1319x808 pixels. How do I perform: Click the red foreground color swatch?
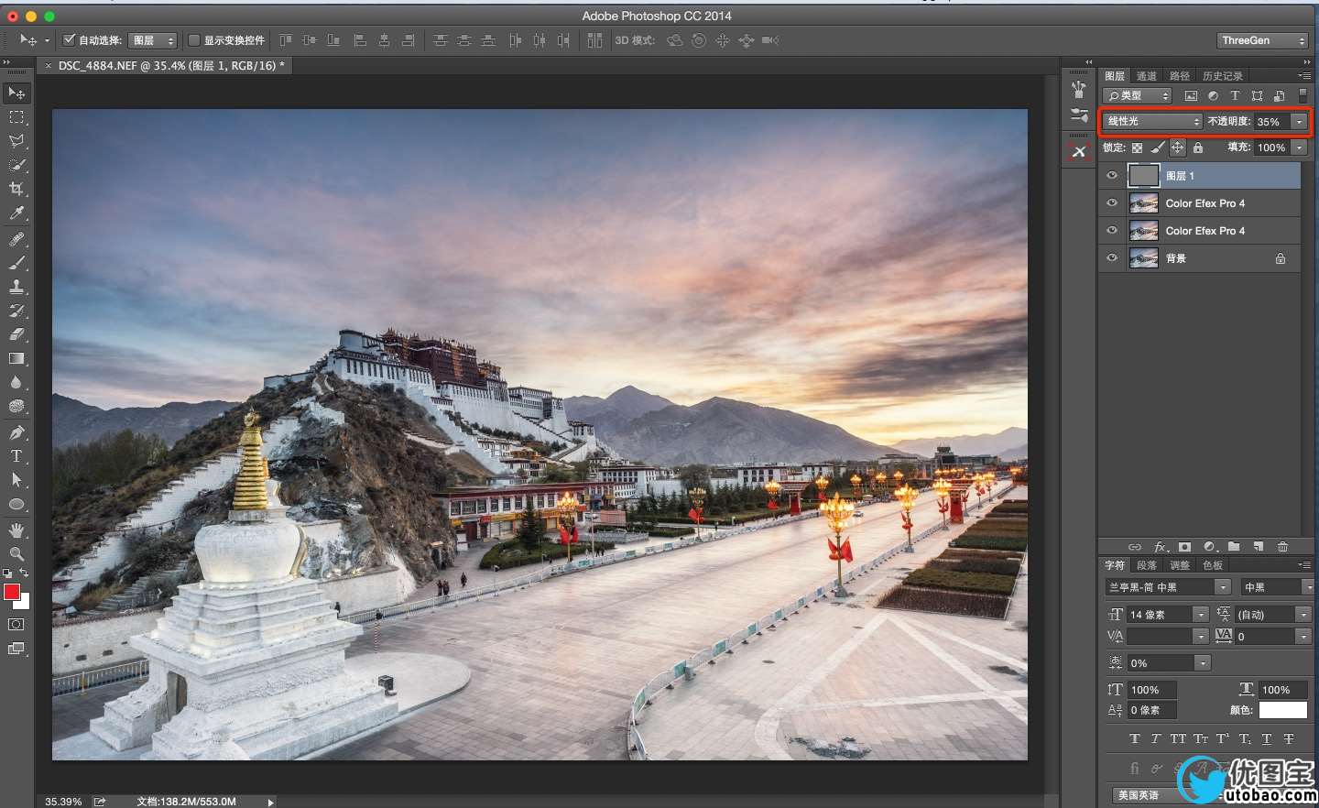pos(12,593)
